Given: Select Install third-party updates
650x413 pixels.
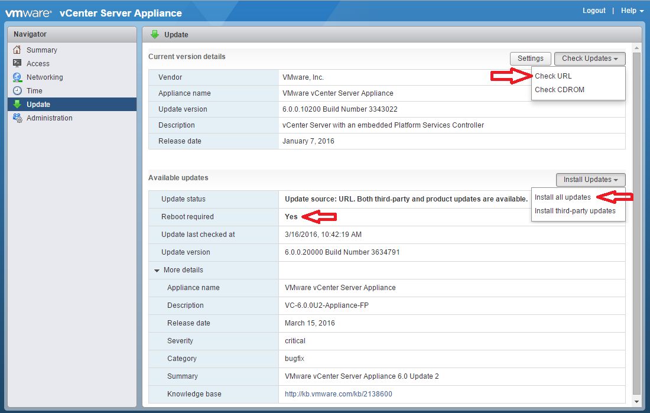Looking at the screenshot, I should tap(575, 211).
